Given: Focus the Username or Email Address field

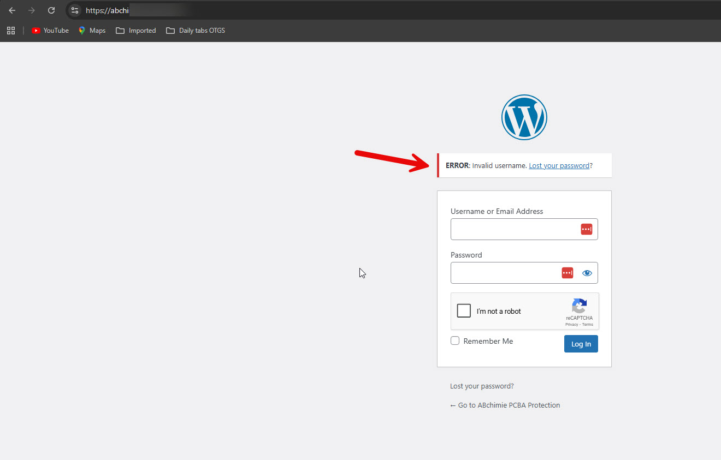Looking at the screenshot, I should (524, 229).
